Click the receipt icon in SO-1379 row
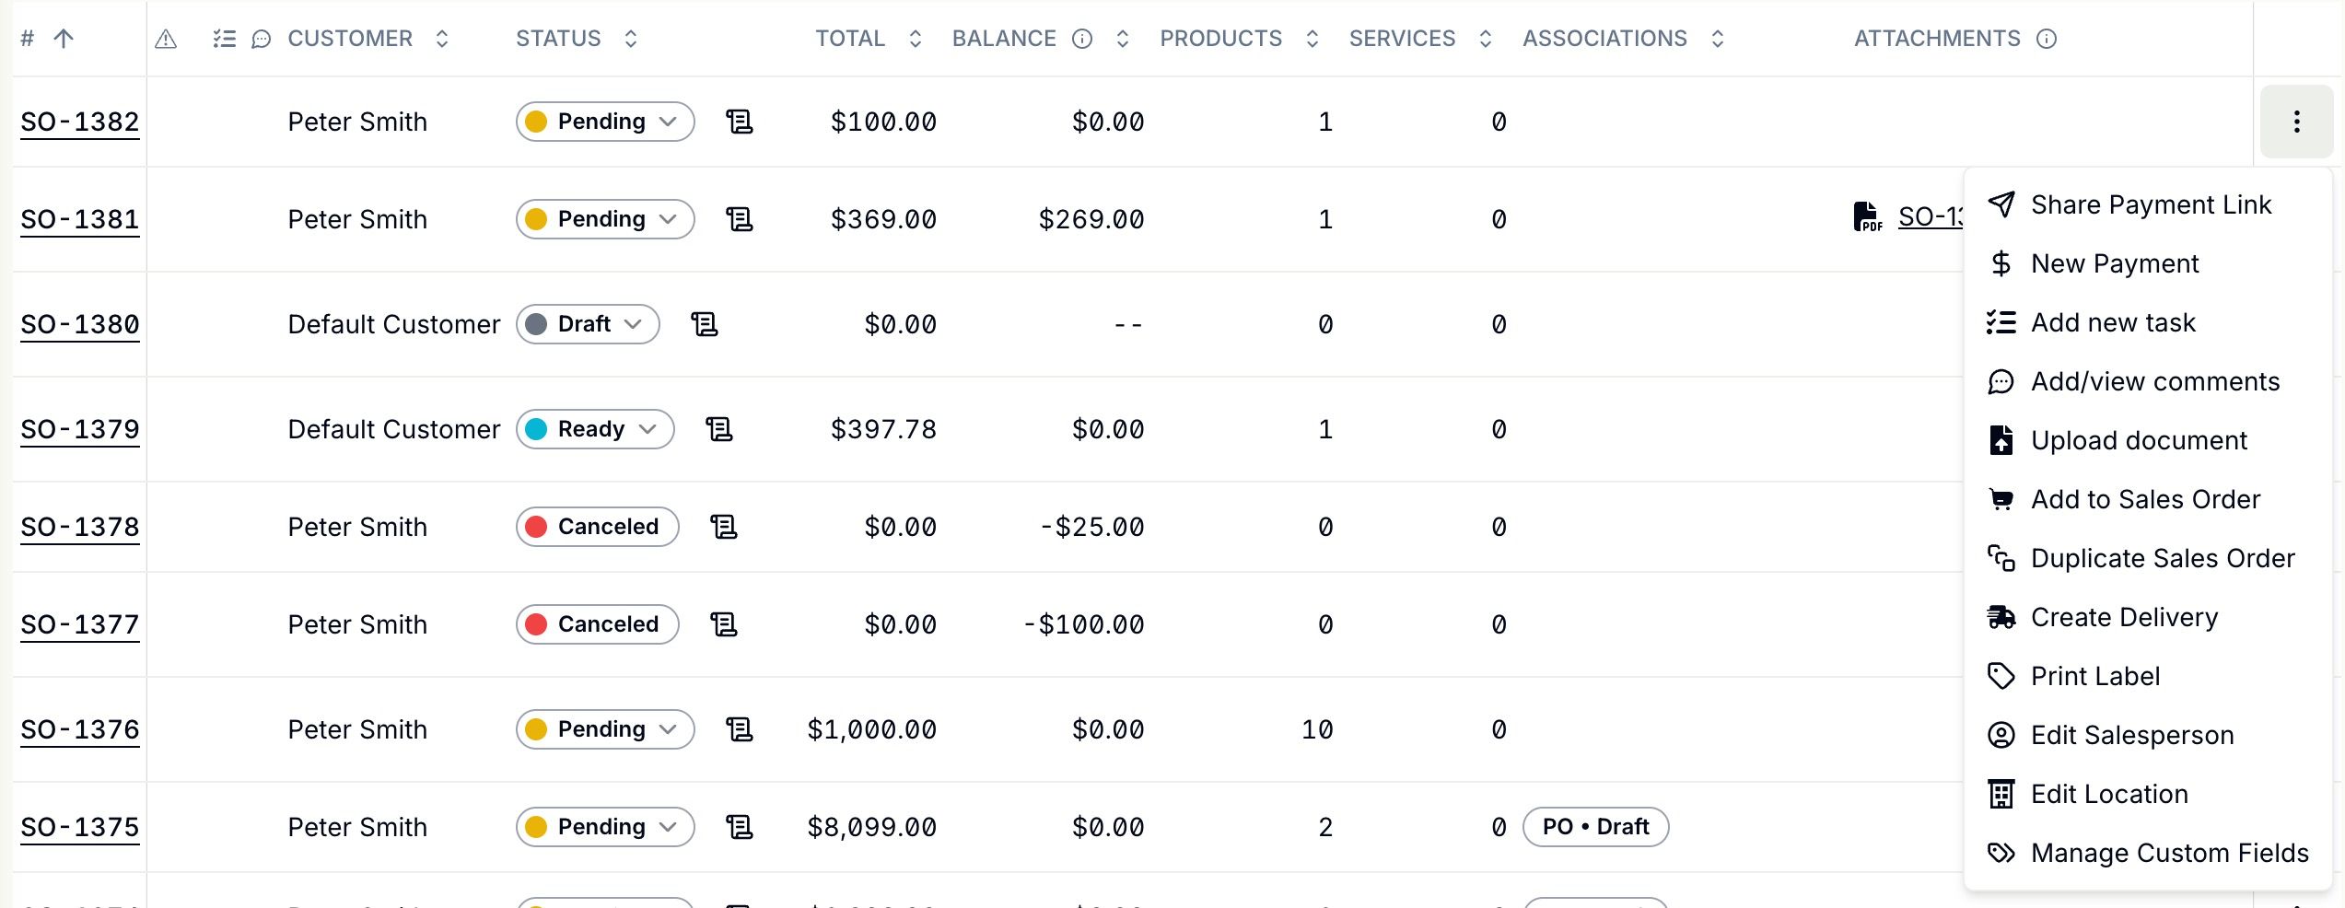 point(719,429)
